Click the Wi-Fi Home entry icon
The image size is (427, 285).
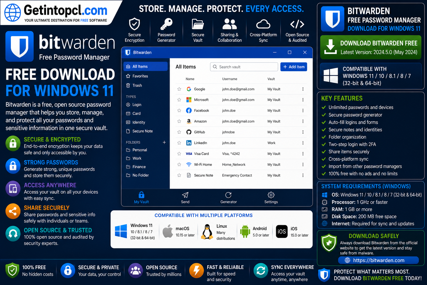189,164
